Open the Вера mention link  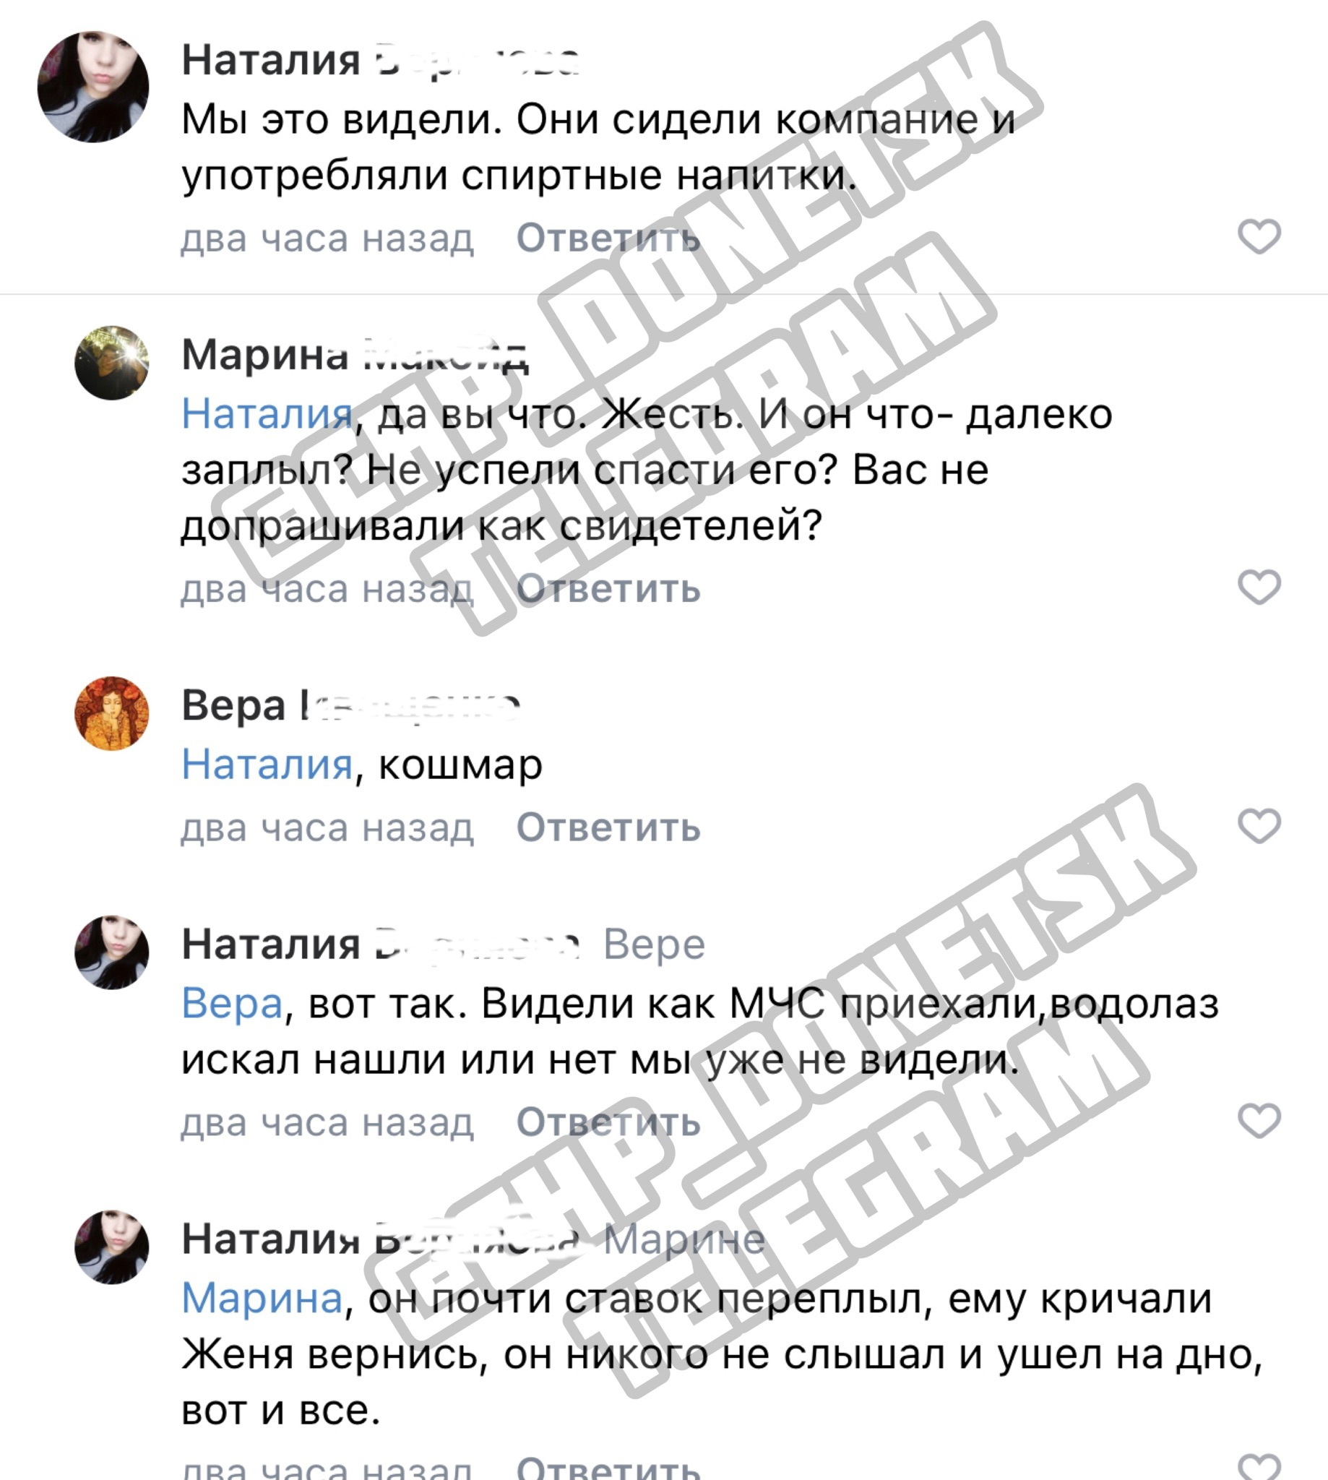click(x=232, y=1003)
